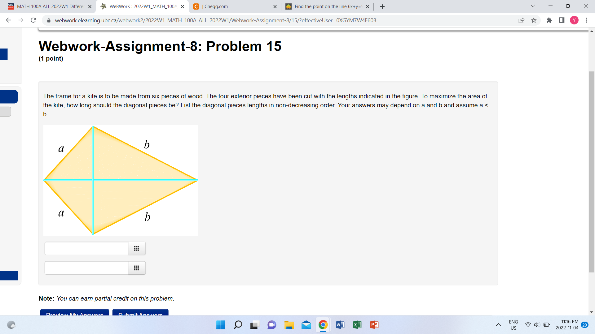Open the Chrome three-dot menu
The width and height of the screenshot is (595, 334).
(586, 20)
